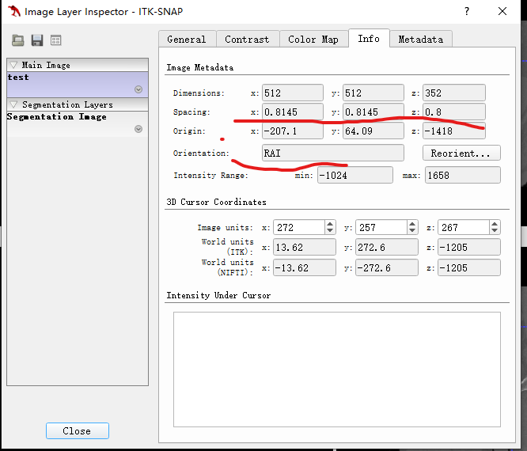Viewport: 527px width, 451px height.
Task: Click the Origin x field -207.1
Action: tap(293, 131)
